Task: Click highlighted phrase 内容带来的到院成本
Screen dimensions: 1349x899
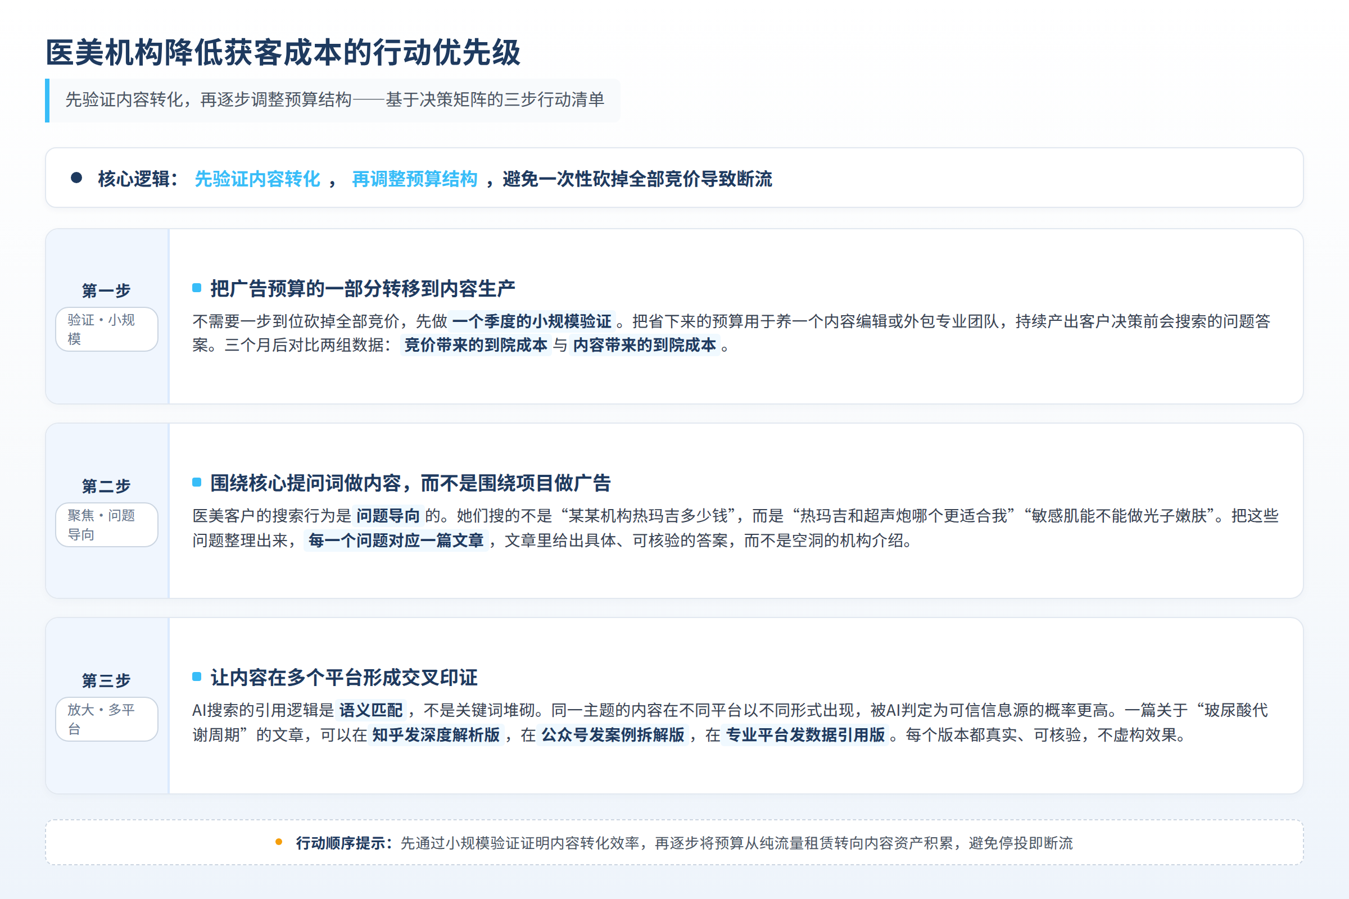Action: pyautogui.click(x=645, y=345)
